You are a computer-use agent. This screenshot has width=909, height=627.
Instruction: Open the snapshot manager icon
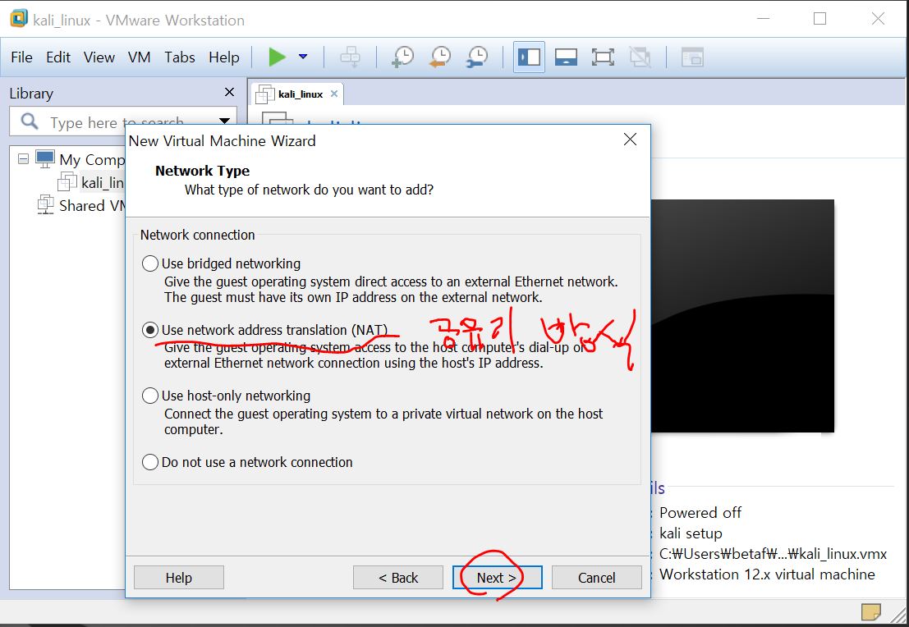pyautogui.click(x=476, y=57)
